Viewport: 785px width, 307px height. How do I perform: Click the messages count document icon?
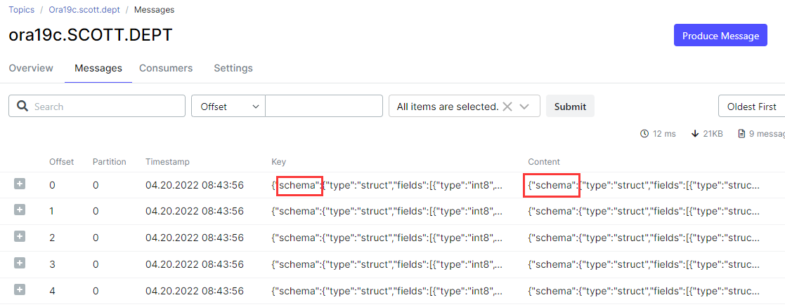[741, 133]
